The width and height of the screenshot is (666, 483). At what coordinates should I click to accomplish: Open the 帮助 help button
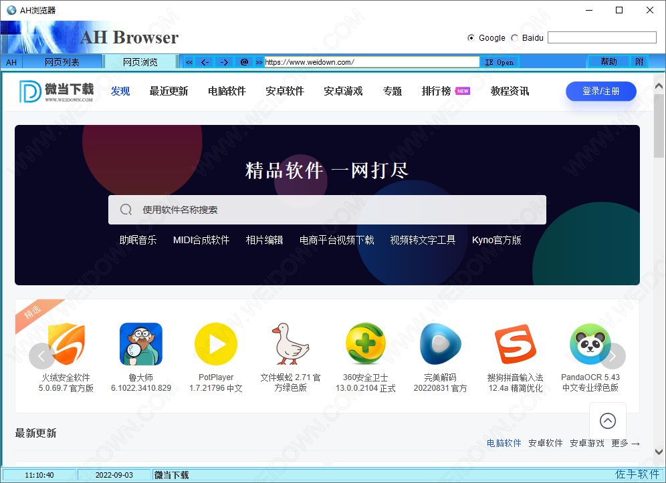click(608, 61)
